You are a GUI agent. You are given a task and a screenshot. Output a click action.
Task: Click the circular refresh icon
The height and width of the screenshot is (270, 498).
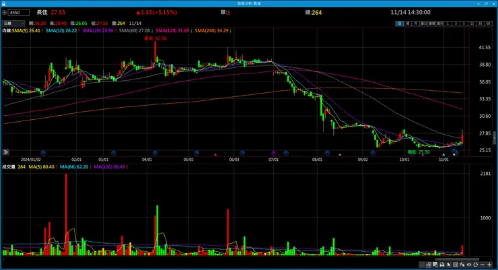tap(475, 265)
